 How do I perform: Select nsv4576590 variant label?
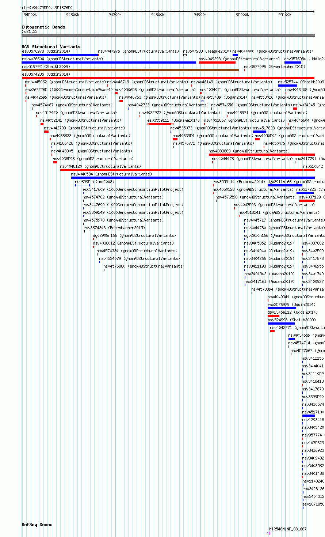[x=256, y=197]
